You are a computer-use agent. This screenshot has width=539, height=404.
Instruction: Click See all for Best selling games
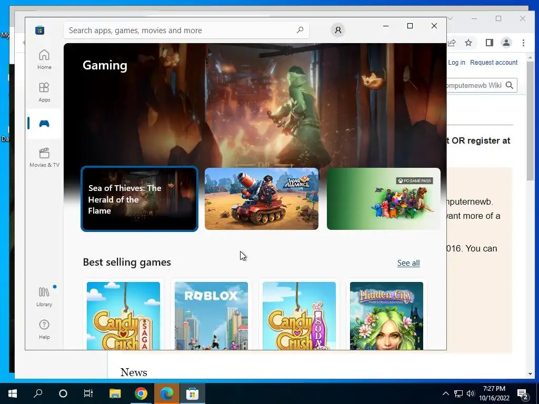408,263
